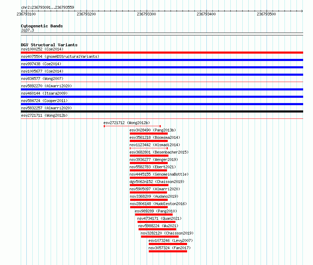
Task: Open esv2721711 (Wong2012b) variant label
Action: pyautogui.click(x=44, y=115)
